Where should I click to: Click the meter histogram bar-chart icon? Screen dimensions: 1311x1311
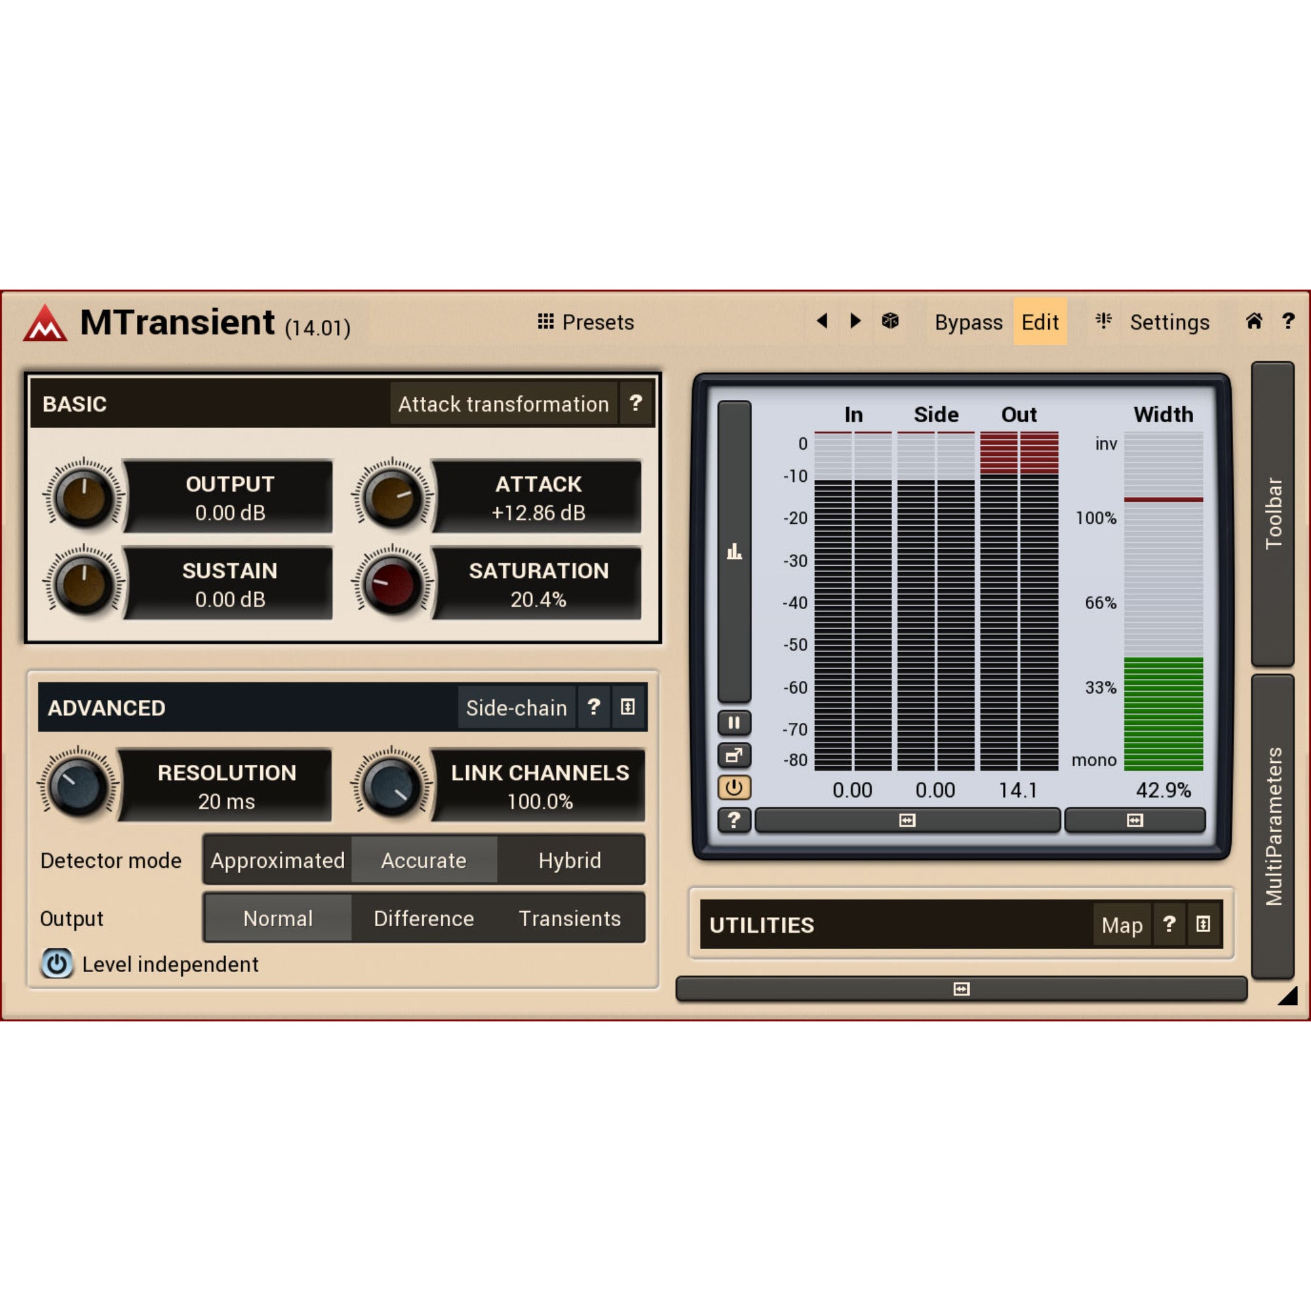tap(734, 551)
